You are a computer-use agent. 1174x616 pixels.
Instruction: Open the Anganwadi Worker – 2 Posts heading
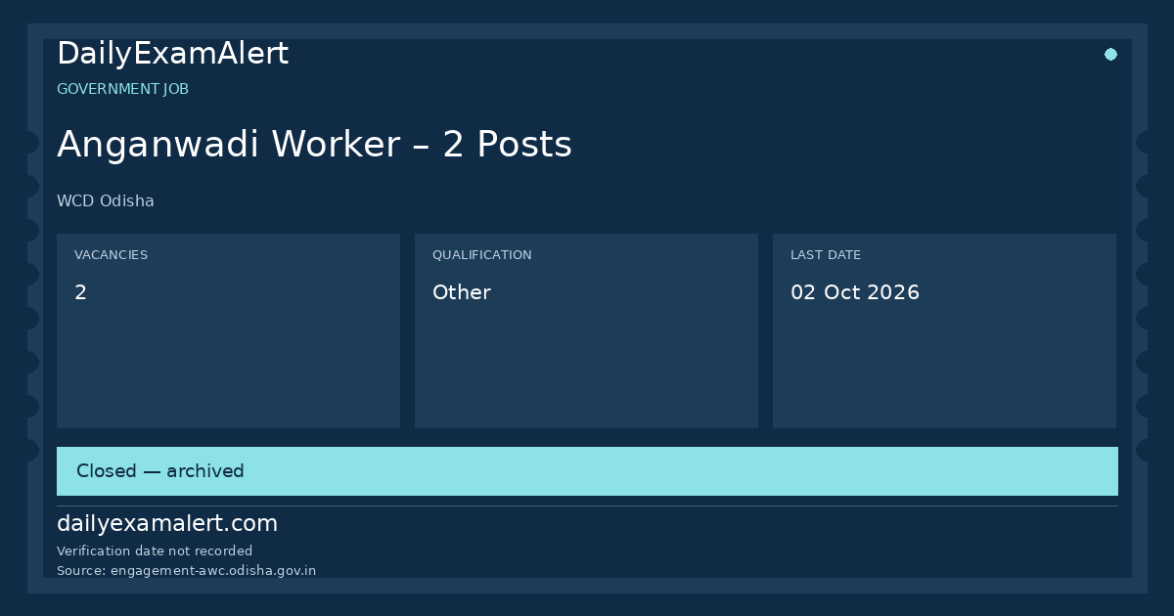coord(314,145)
